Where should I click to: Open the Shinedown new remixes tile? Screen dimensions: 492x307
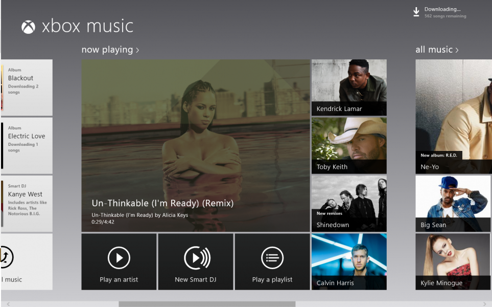click(349, 204)
